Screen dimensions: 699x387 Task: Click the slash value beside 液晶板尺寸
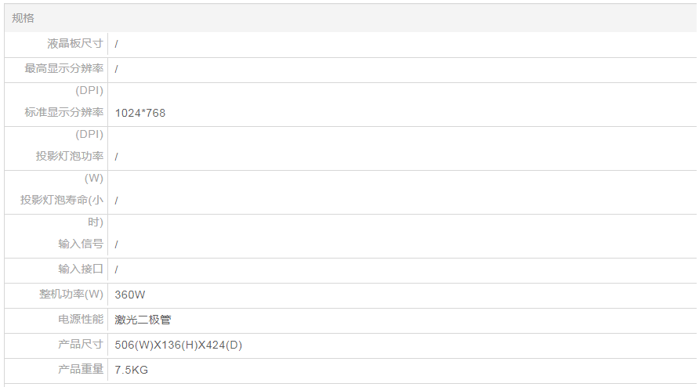pos(117,44)
